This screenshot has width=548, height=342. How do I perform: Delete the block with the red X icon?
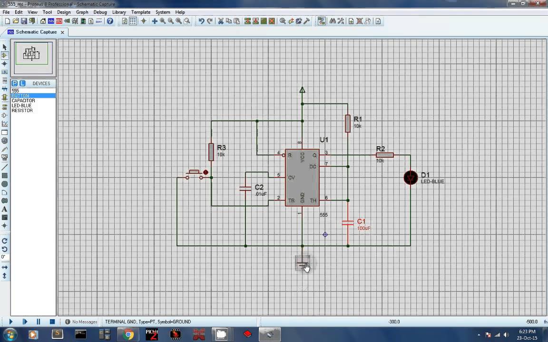pos(272,21)
